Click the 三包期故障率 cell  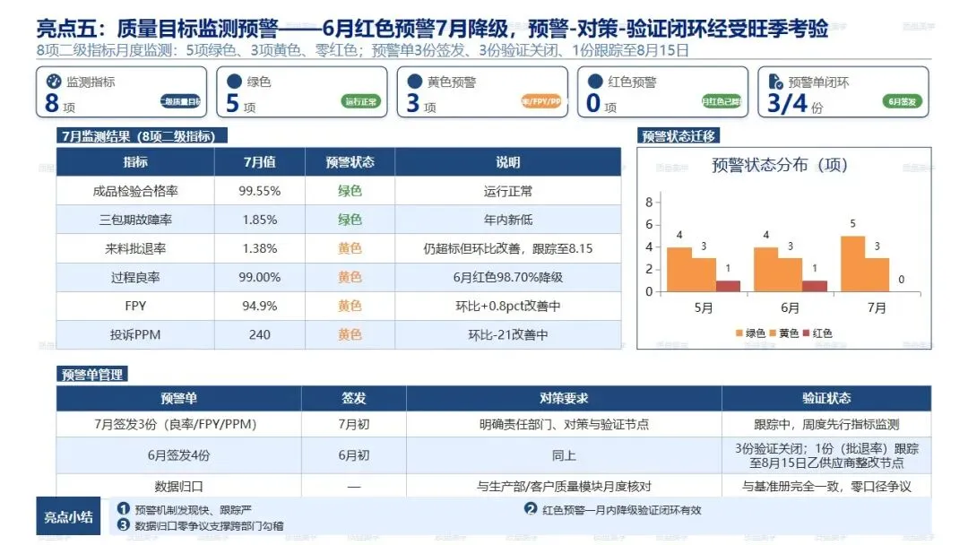click(135, 219)
